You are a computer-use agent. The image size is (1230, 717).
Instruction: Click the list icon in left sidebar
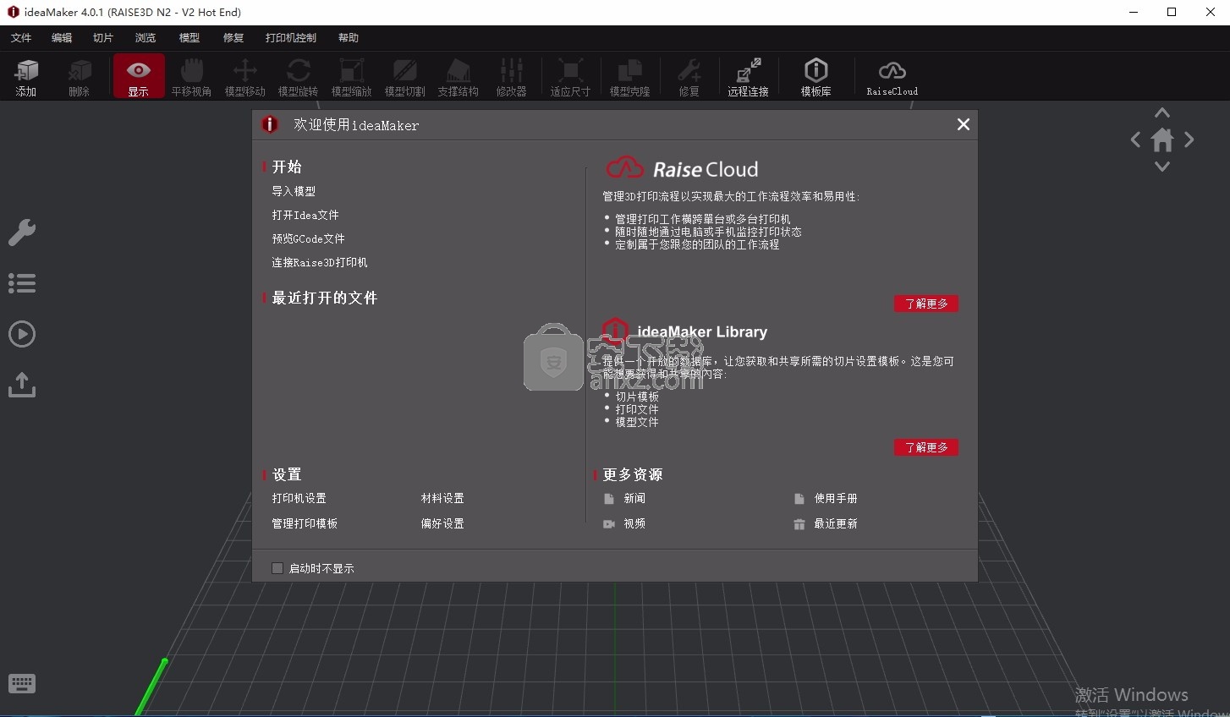[x=22, y=283]
